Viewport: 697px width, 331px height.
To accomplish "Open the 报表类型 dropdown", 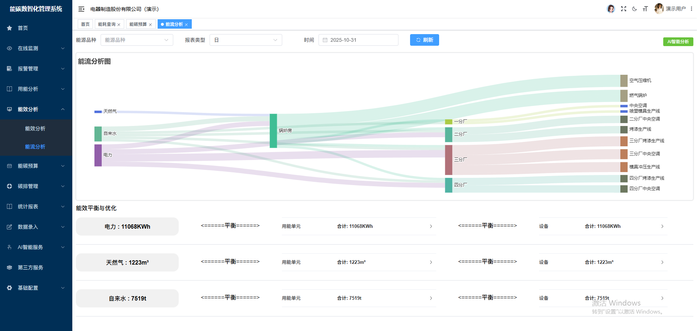I will point(246,40).
